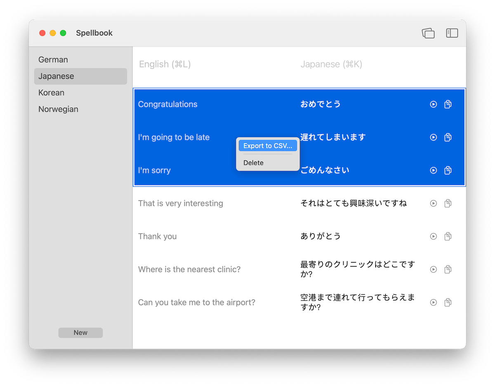Switch to the Korean phrase list

click(x=51, y=92)
